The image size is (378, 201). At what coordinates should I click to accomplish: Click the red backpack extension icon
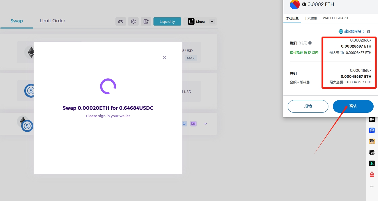pyautogui.click(x=372, y=175)
